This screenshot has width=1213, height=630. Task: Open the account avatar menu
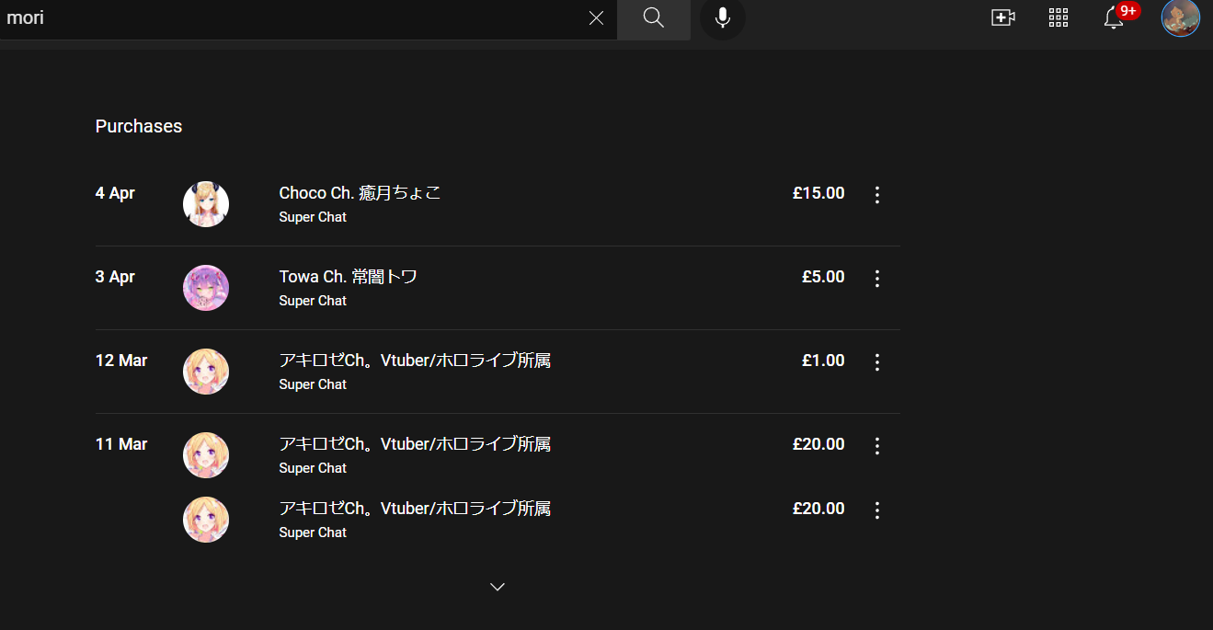tap(1181, 17)
